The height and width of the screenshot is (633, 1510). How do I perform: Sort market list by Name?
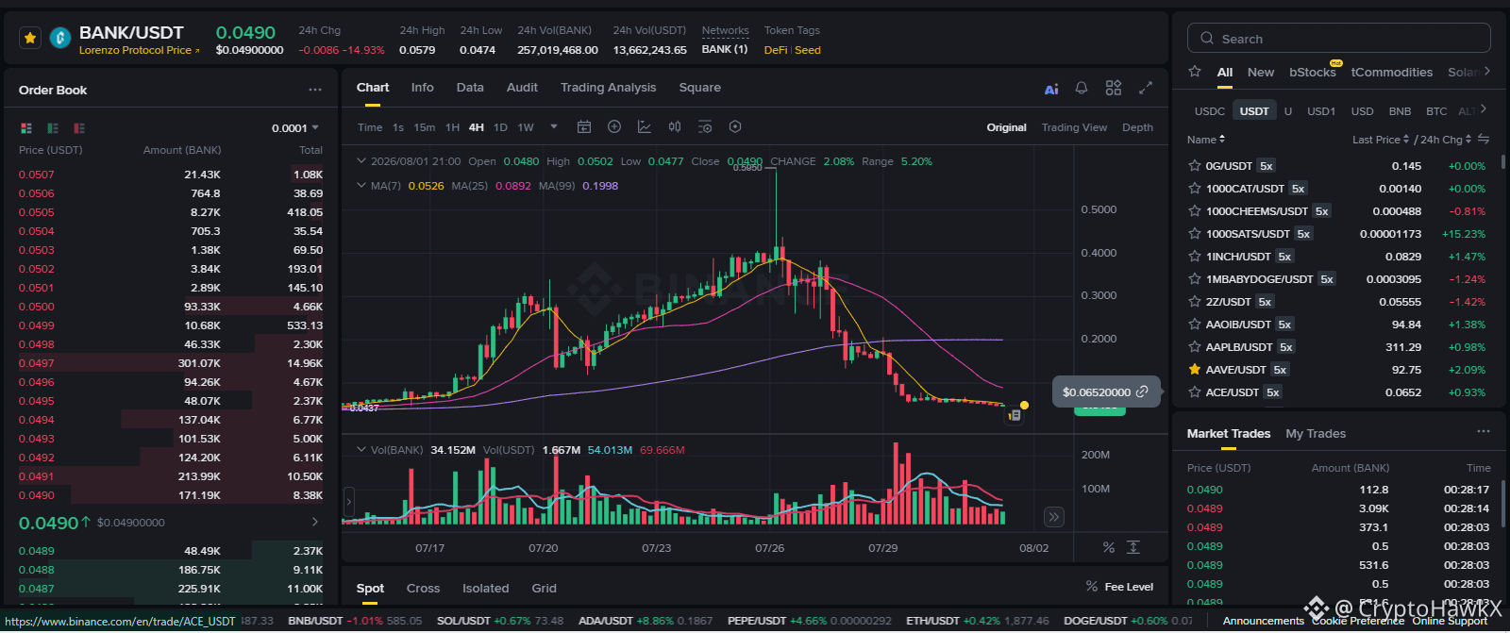(x=1206, y=140)
